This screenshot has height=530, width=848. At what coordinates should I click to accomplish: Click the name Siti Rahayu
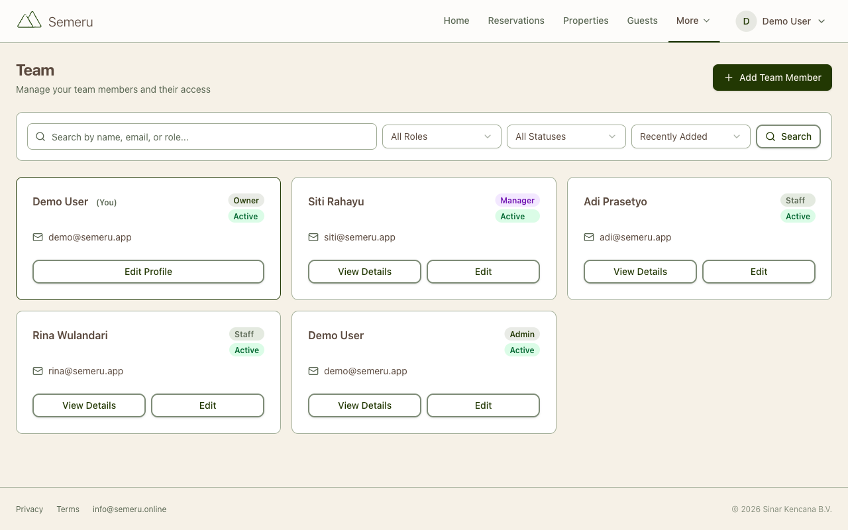(336, 201)
